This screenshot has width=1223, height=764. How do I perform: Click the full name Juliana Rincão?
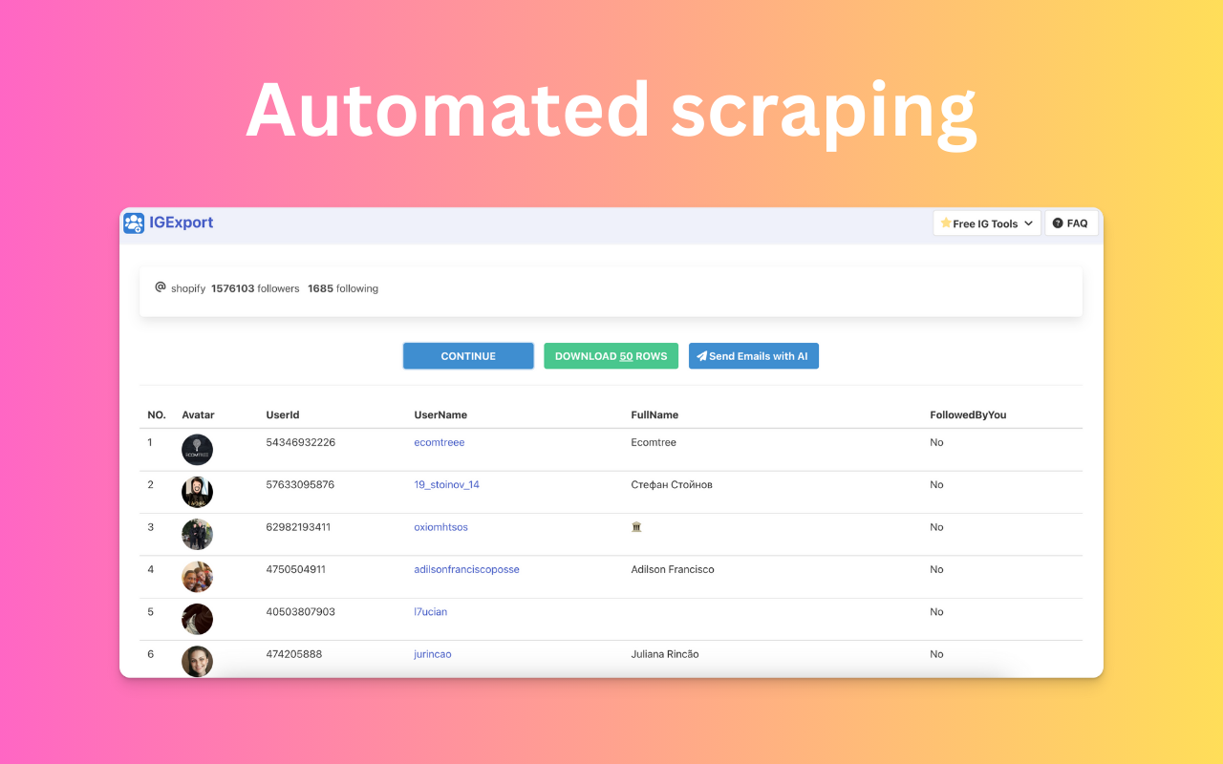665,654
